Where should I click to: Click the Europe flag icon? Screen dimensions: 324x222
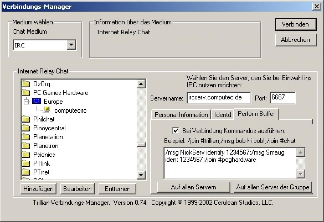(36, 101)
